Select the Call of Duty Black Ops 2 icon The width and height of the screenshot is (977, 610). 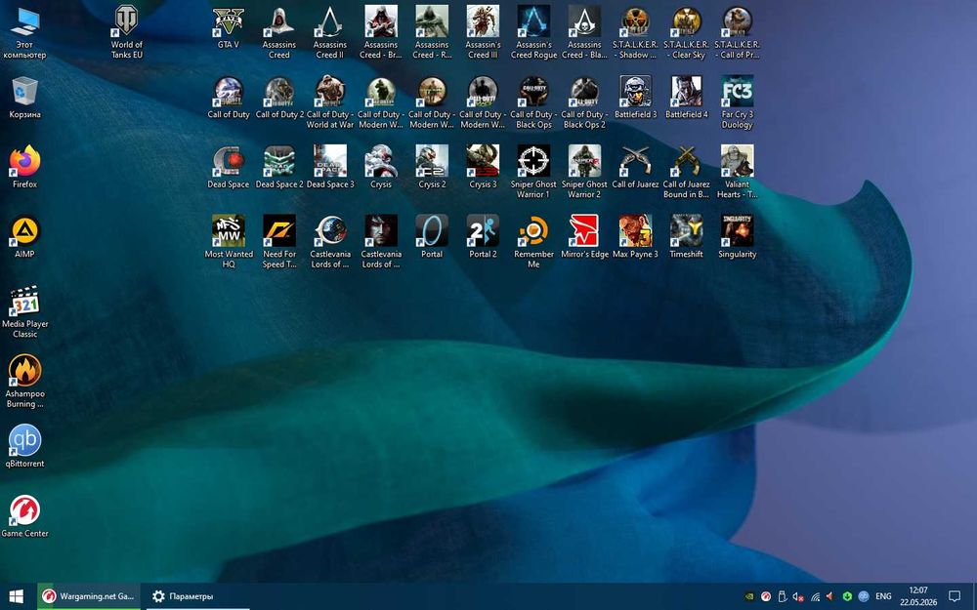(584, 102)
